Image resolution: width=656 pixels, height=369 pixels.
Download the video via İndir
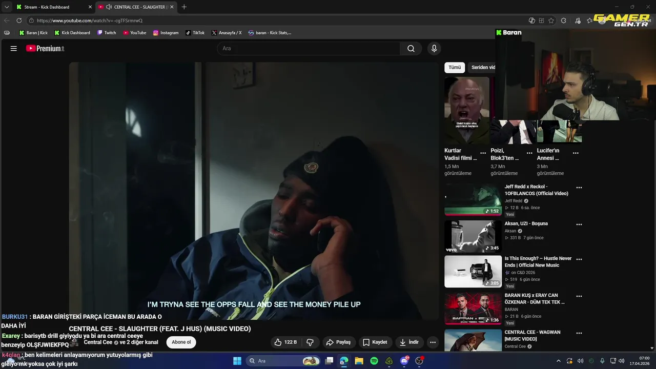click(409, 342)
